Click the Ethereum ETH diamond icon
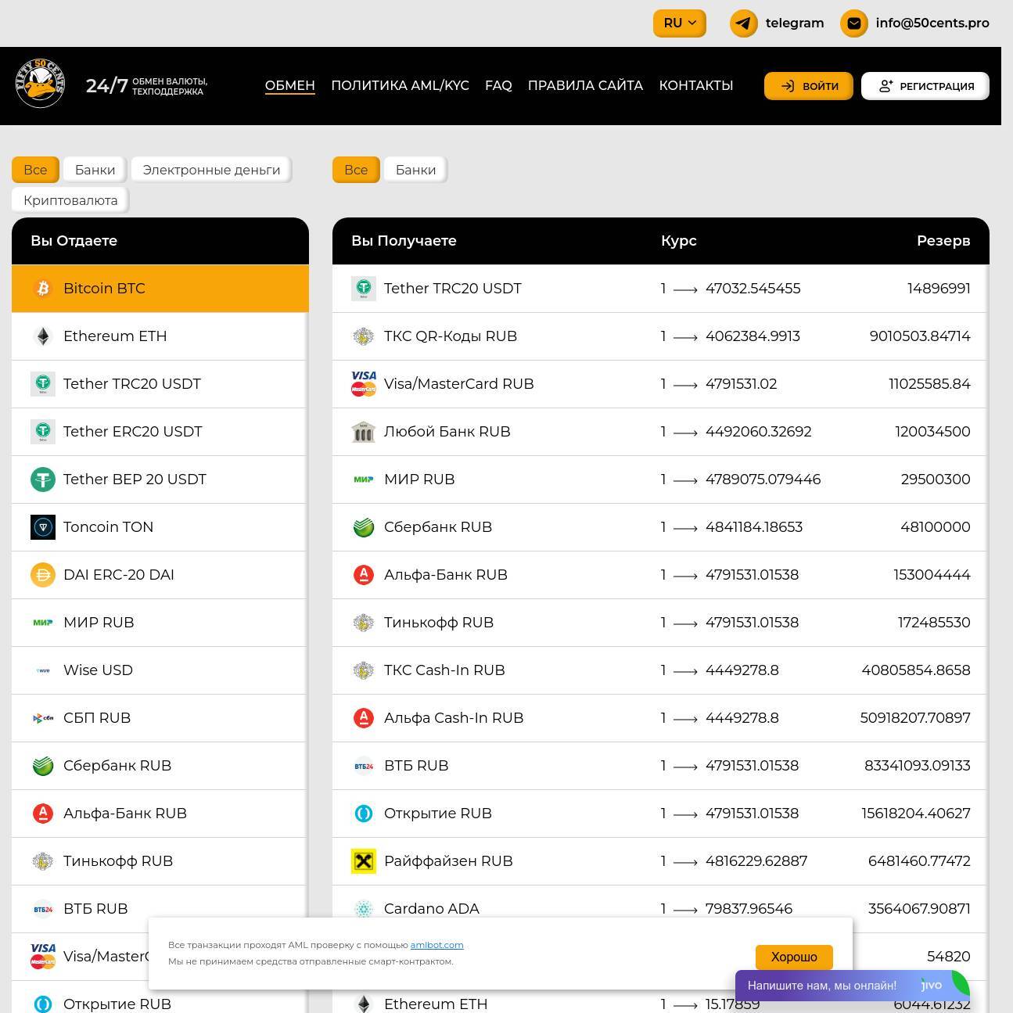 [x=43, y=336]
